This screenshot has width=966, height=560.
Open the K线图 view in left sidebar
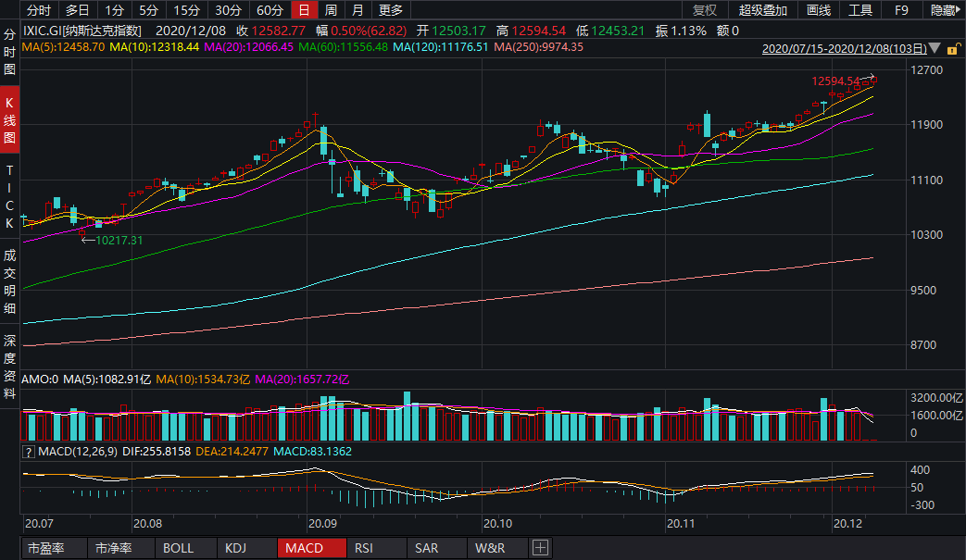[x=9, y=121]
